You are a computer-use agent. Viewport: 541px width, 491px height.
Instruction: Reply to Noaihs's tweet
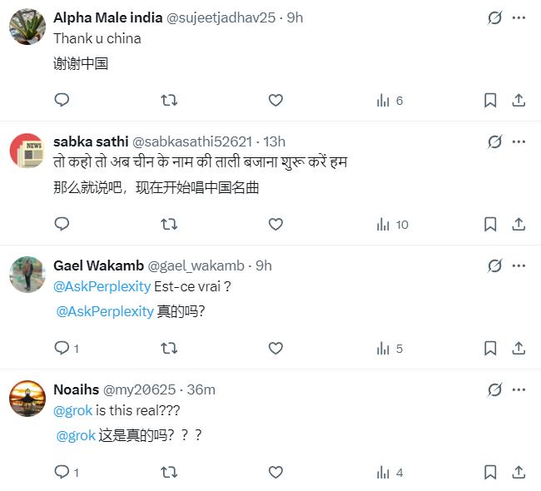62,473
